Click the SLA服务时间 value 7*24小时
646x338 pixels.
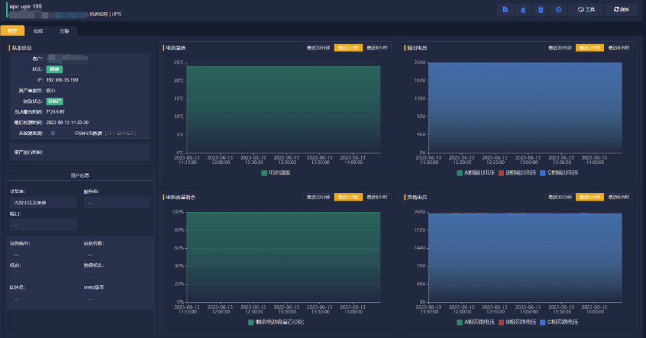[55, 112]
